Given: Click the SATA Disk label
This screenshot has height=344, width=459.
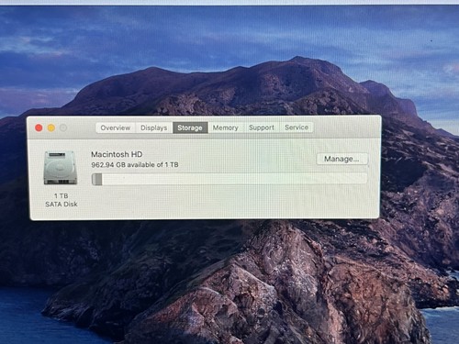Looking at the screenshot, I should 62,204.
